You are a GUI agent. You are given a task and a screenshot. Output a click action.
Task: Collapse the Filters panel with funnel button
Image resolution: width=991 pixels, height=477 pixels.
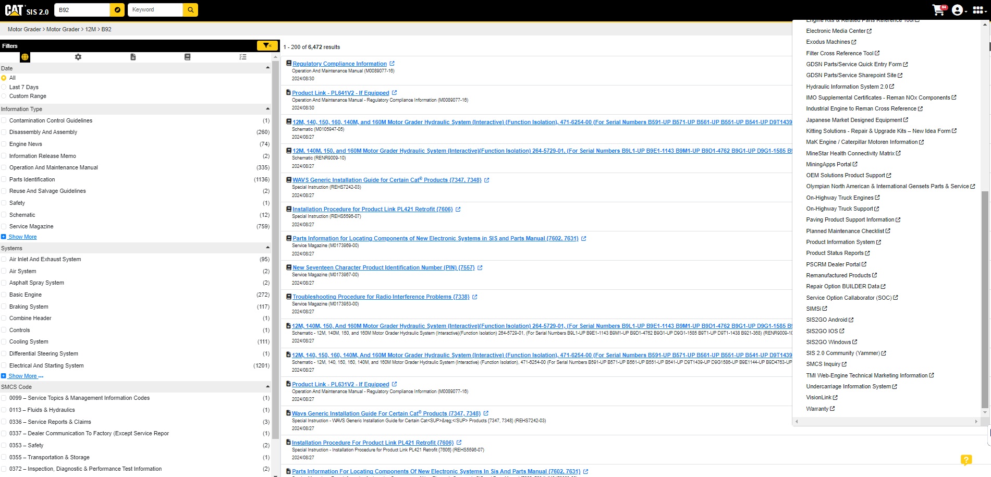coord(267,46)
